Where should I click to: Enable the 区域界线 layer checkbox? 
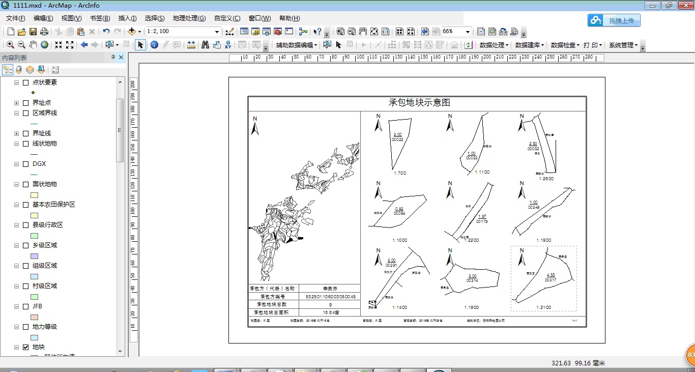[x=25, y=113]
